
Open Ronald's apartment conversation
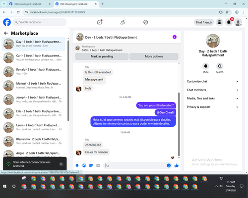click(34, 72)
